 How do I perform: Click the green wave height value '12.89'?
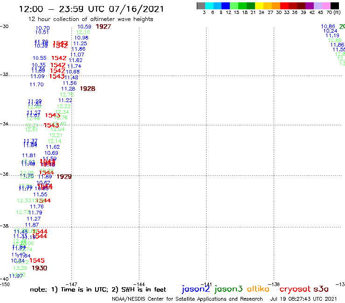(x=335, y=40)
